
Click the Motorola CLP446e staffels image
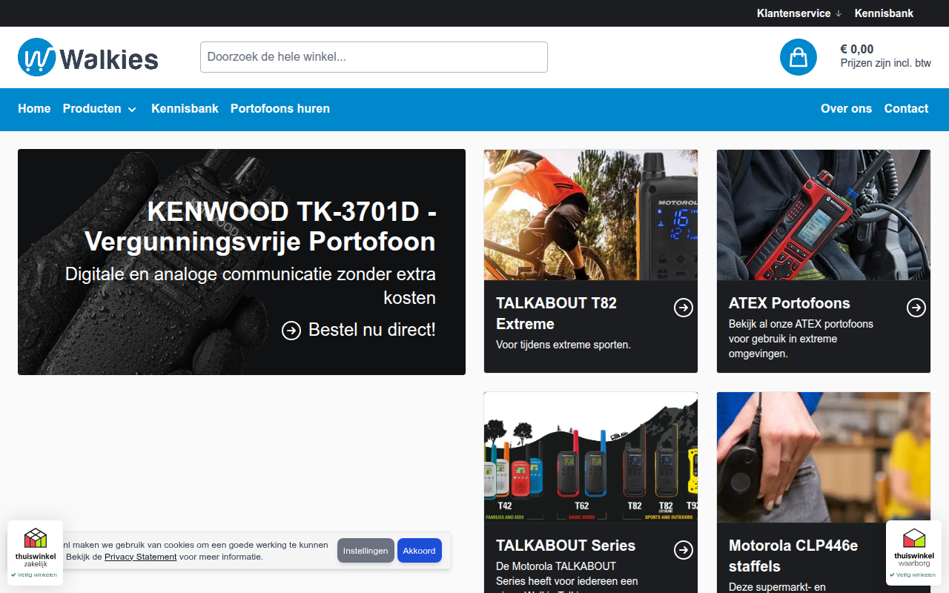(x=824, y=457)
